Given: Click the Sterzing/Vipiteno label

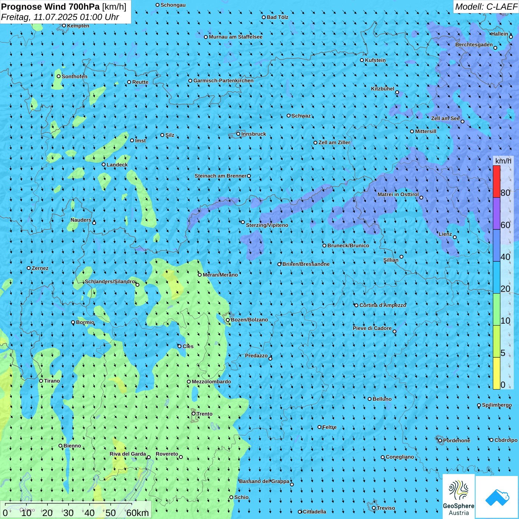Looking at the screenshot, I should pos(267,225).
